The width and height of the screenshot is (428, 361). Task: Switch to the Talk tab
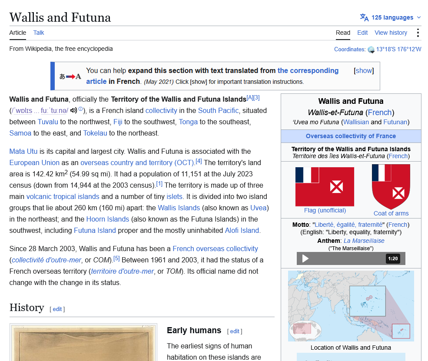coord(39,33)
